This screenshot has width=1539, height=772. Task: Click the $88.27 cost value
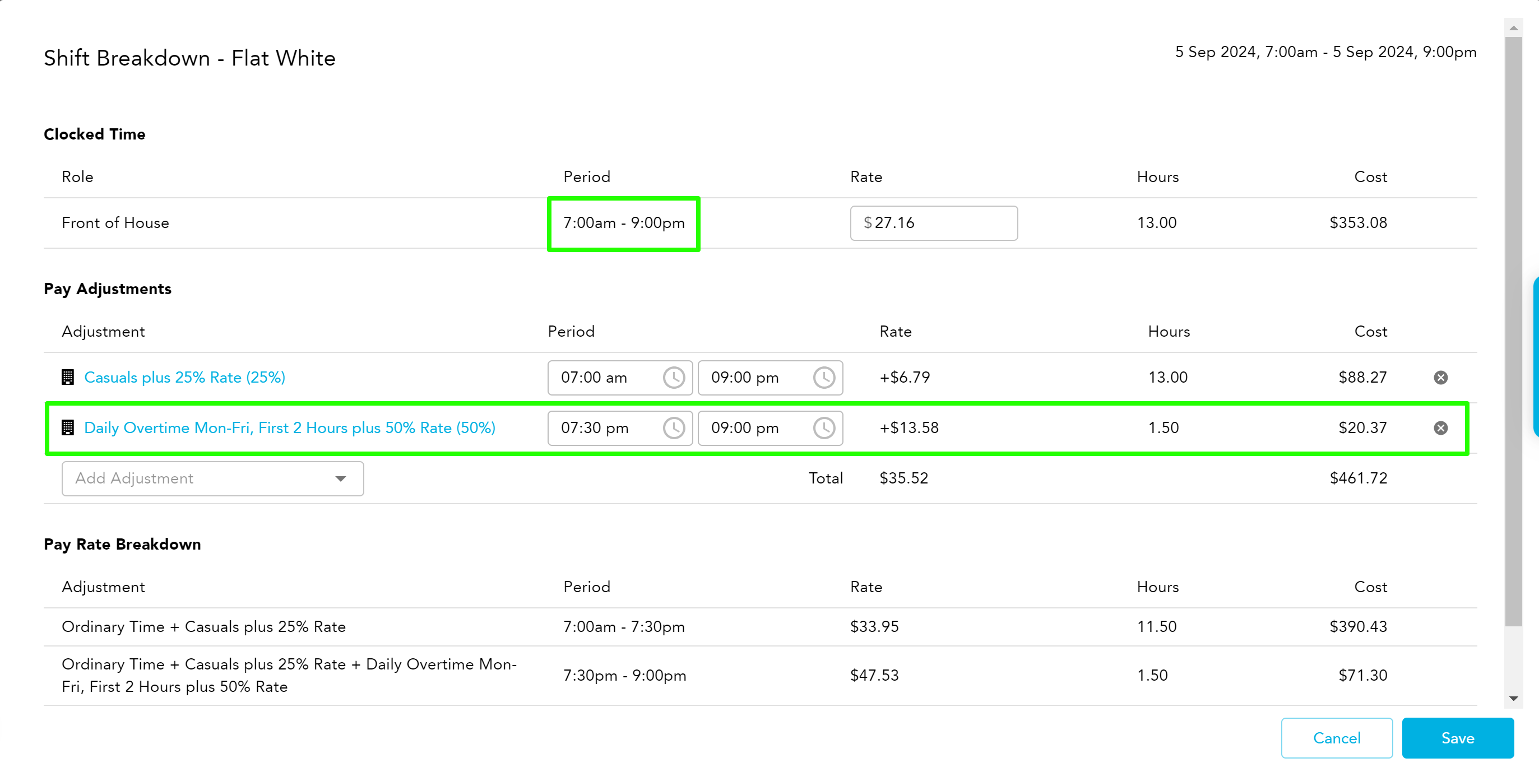tap(1362, 378)
